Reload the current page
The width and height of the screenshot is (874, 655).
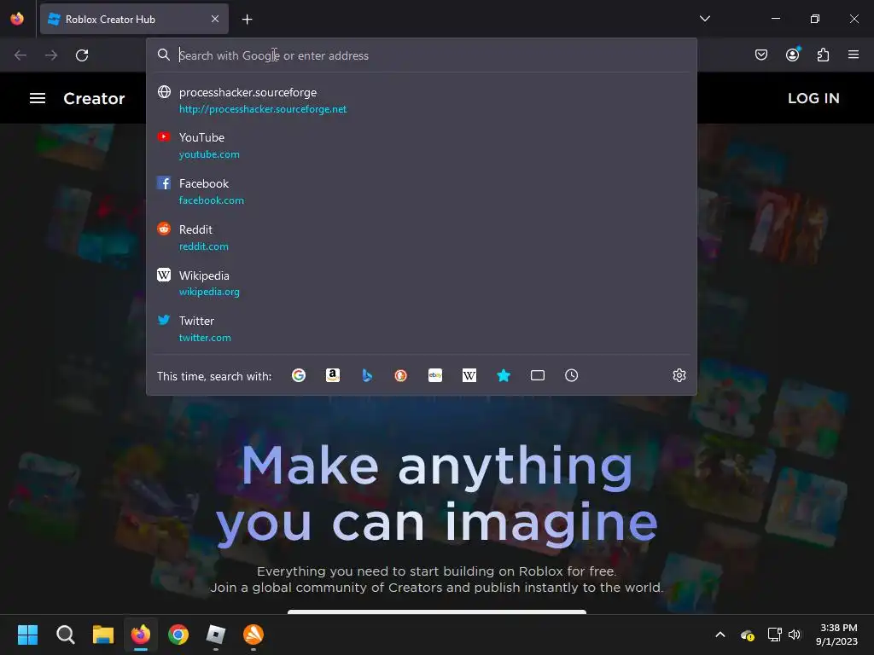(82, 55)
